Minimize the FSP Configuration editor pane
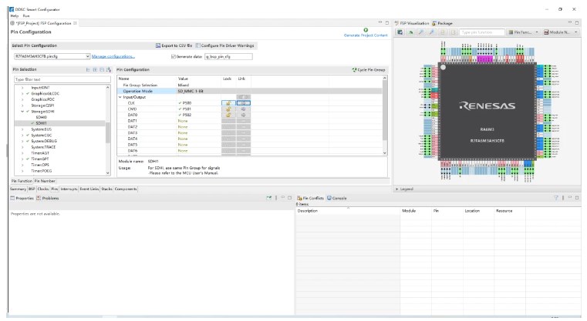Viewport: 587px width, 321px height. tap(380, 23)
